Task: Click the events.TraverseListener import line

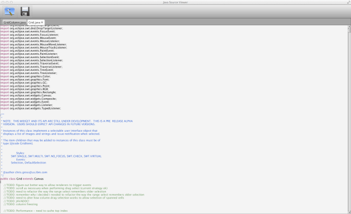Action: [x=31, y=67]
